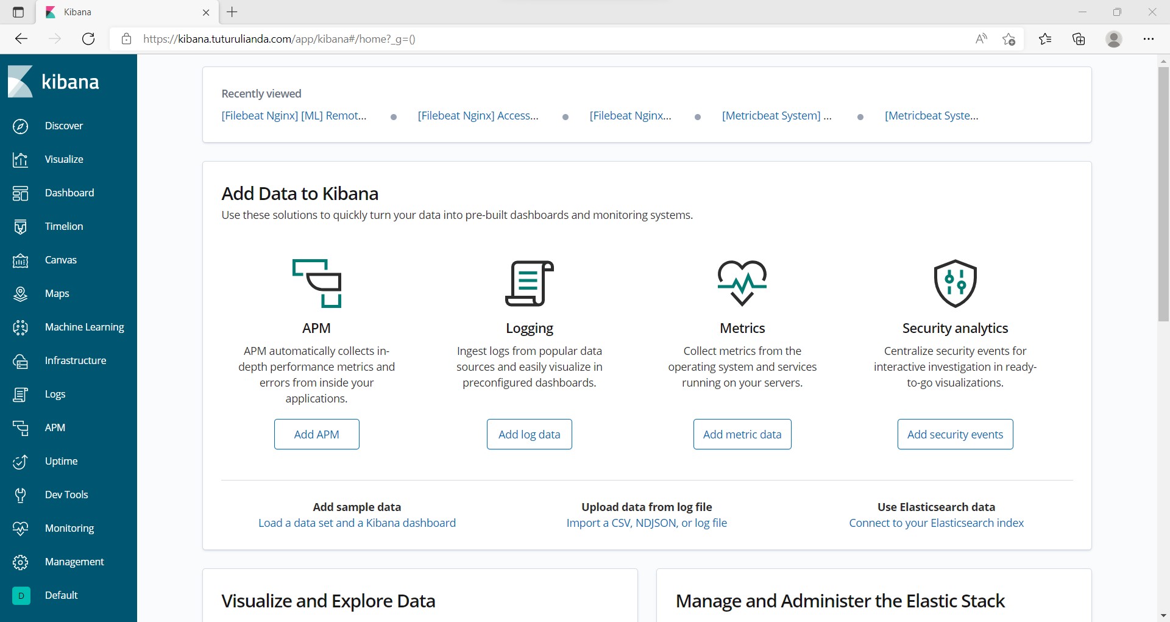The width and height of the screenshot is (1170, 622).
Task: Open recently viewed [Filebeat Nginx... link
Action: (x=631, y=116)
